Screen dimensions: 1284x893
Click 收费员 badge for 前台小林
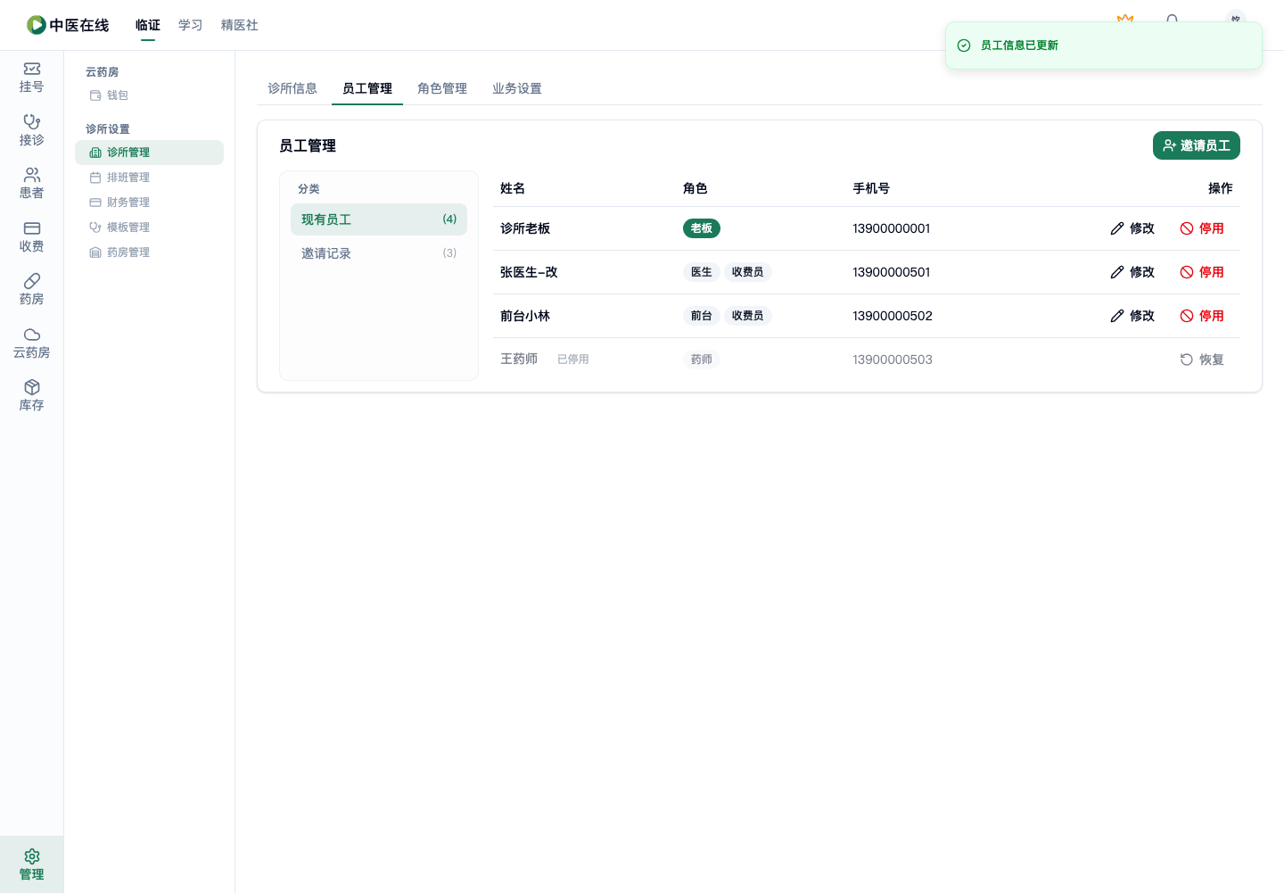(748, 316)
